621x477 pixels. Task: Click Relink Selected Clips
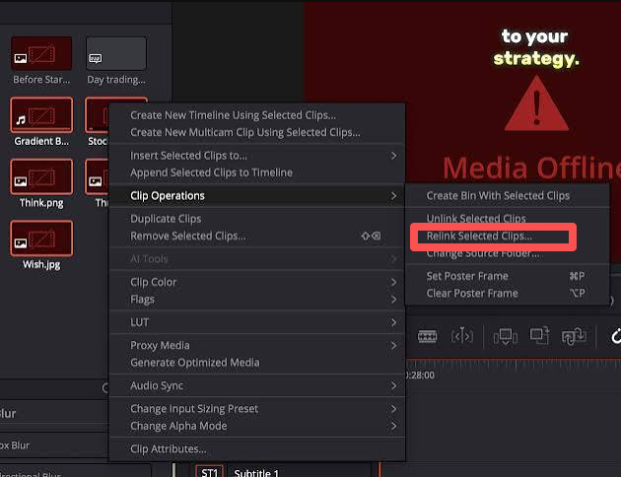click(x=507, y=236)
